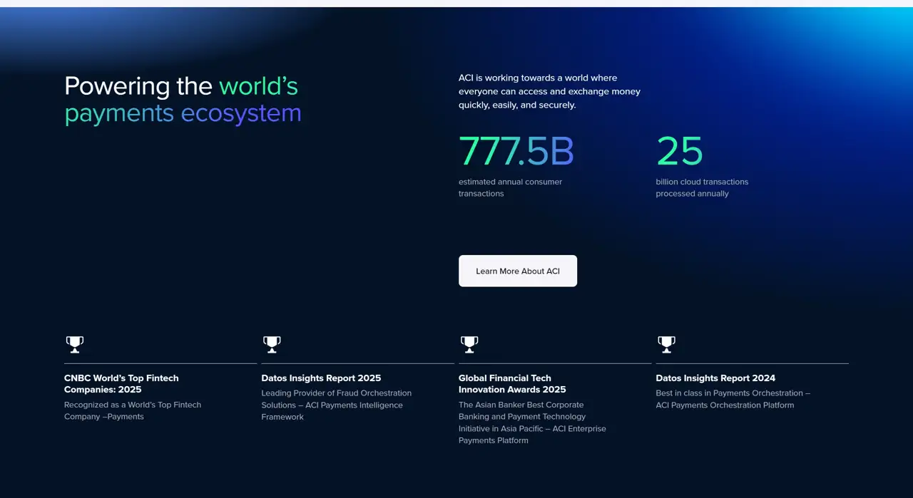Open CNBC World's Top Fintech Companies: 2025 title
913x498 pixels.
point(121,383)
